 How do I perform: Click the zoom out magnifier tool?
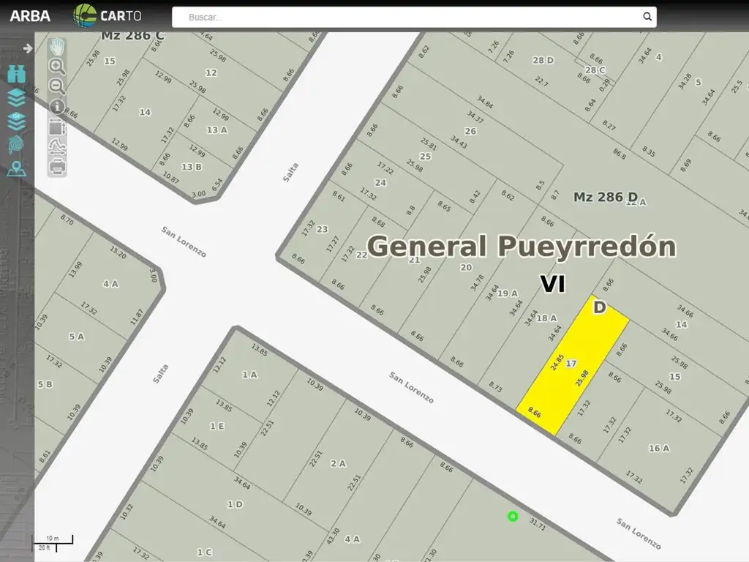[x=57, y=86]
